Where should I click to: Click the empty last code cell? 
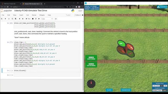pyautogui.click(x=47, y=75)
